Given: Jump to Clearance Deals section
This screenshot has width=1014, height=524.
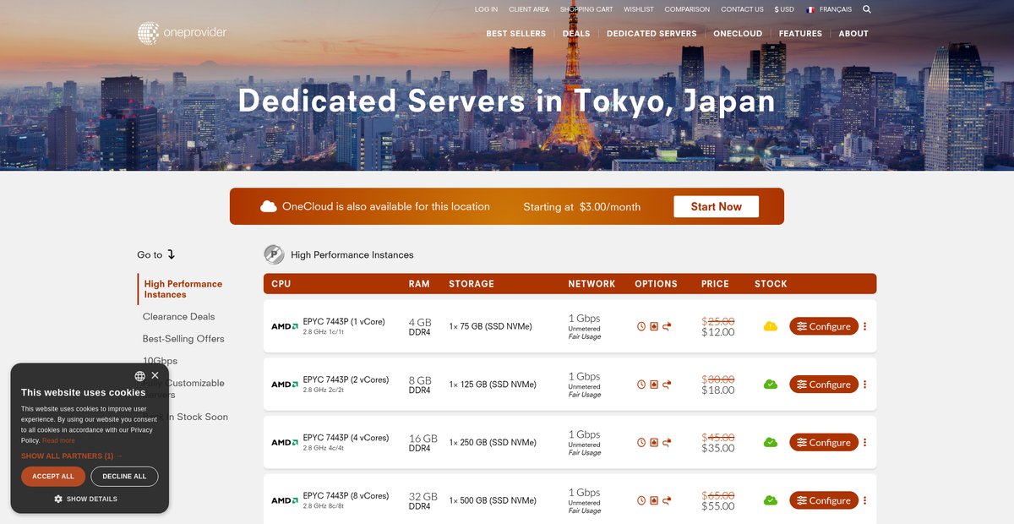Looking at the screenshot, I should pos(179,317).
